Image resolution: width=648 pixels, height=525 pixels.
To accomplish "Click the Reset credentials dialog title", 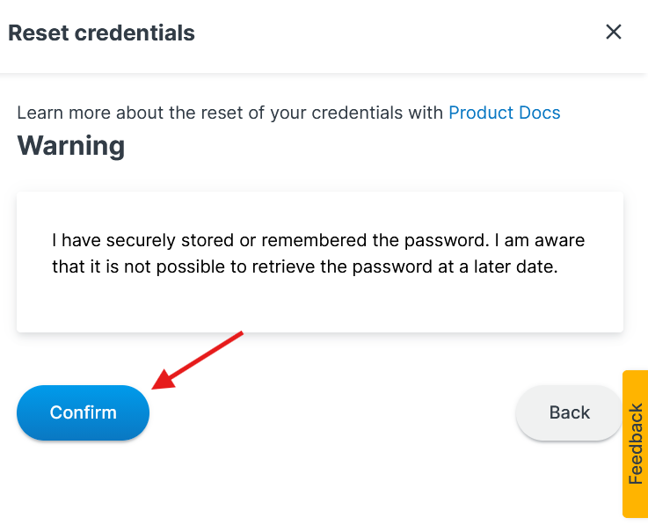I will point(101,33).
